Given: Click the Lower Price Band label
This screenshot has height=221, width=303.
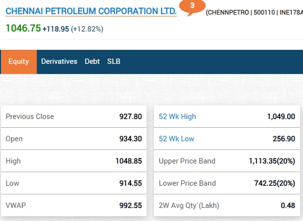Looking at the screenshot, I should click(187, 183).
